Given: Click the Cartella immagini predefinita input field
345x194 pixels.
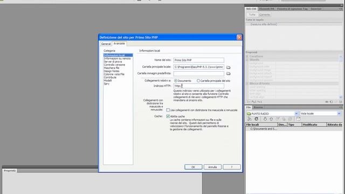Looking at the screenshot, I should (199, 73).
